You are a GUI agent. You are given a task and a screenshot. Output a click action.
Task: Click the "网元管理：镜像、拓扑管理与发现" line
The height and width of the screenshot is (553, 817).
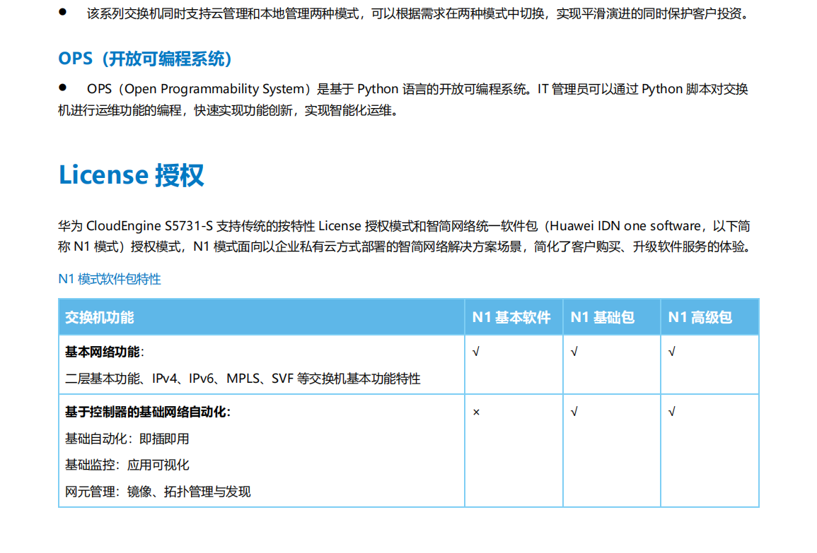158,492
